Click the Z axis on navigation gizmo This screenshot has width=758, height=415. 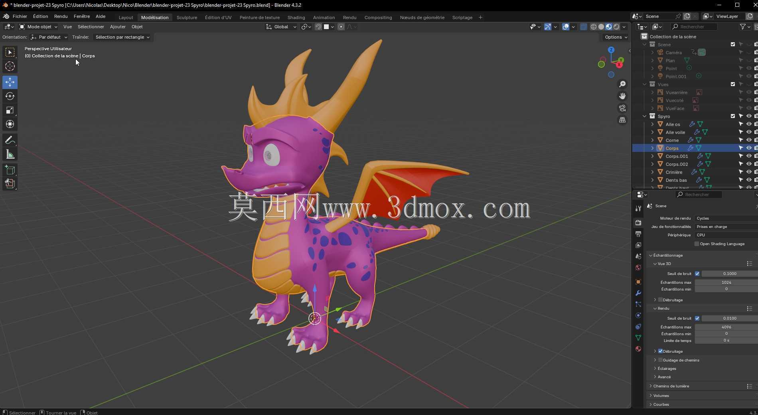point(611,50)
